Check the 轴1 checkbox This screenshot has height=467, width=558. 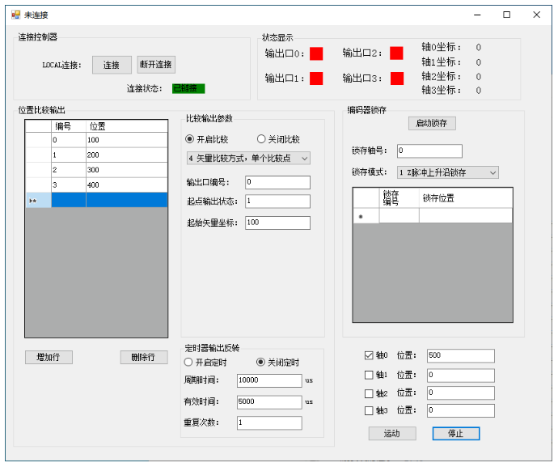point(369,375)
